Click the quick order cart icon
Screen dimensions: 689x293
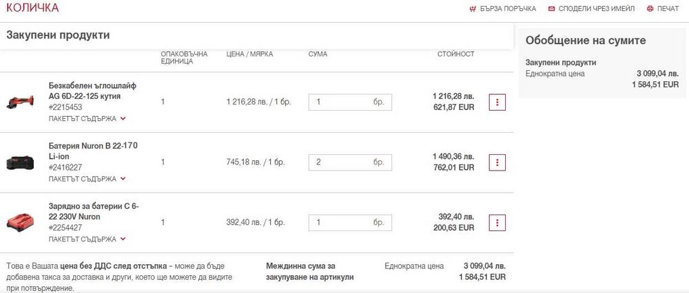pyautogui.click(x=473, y=9)
